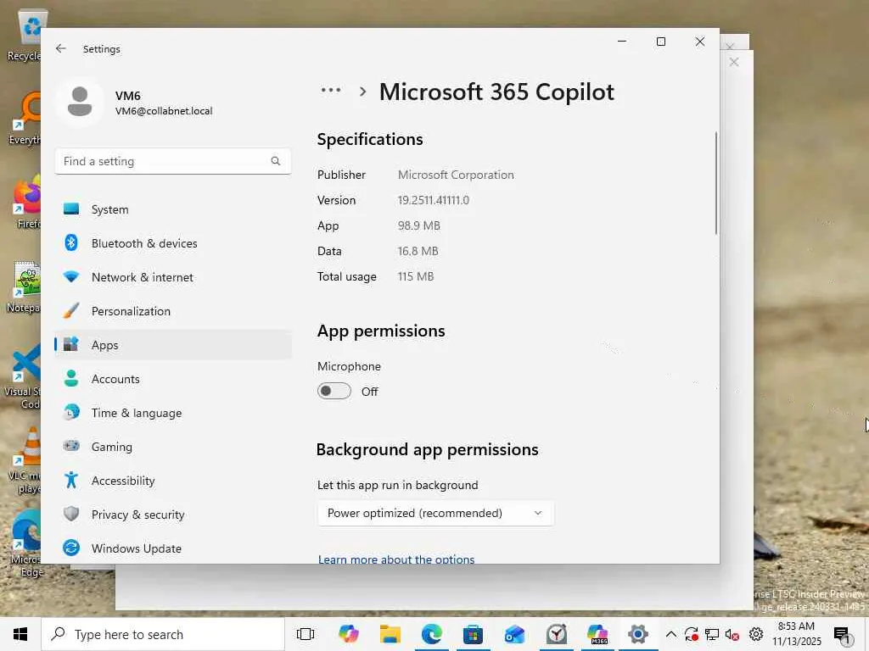The width and height of the screenshot is (869, 651).
Task: Click the 16.8 MB data value
Action: (x=418, y=251)
